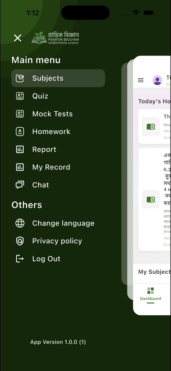Tap the Today's Homework heading

click(155, 101)
